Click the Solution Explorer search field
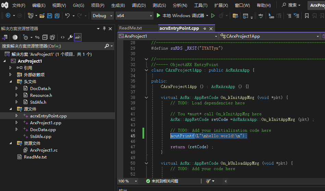This screenshot has width=325, height=191. (51, 46)
